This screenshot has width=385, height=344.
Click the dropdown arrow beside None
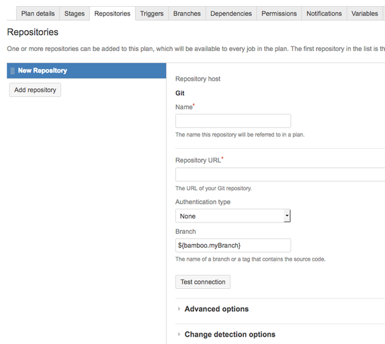[x=287, y=216]
